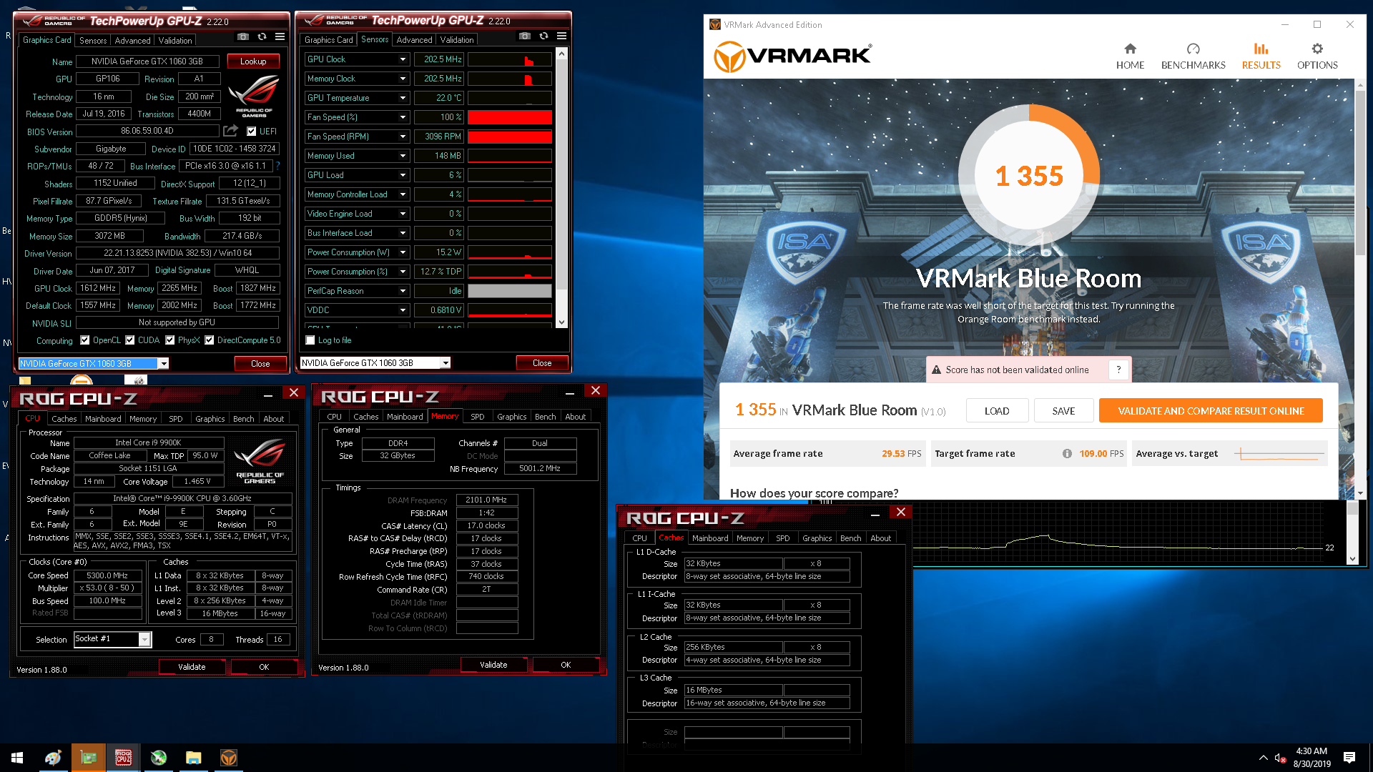The width and height of the screenshot is (1373, 772).
Task: Open File Explorer from the taskbar
Action: [193, 758]
